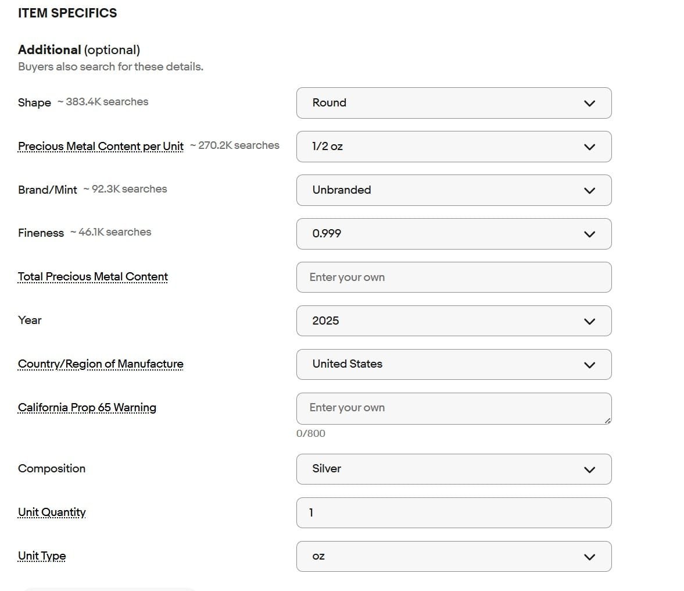Click the California Prop 65 Warning label
The width and height of the screenshot is (684, 591).
(x=87, y=408)
